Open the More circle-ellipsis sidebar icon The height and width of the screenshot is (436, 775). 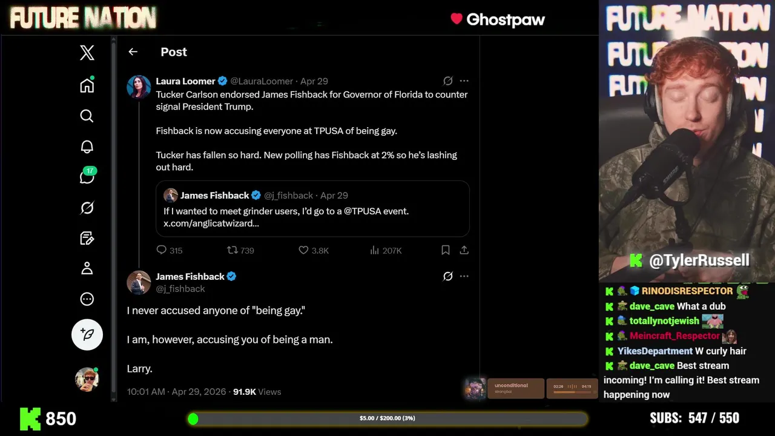point(87,299)
